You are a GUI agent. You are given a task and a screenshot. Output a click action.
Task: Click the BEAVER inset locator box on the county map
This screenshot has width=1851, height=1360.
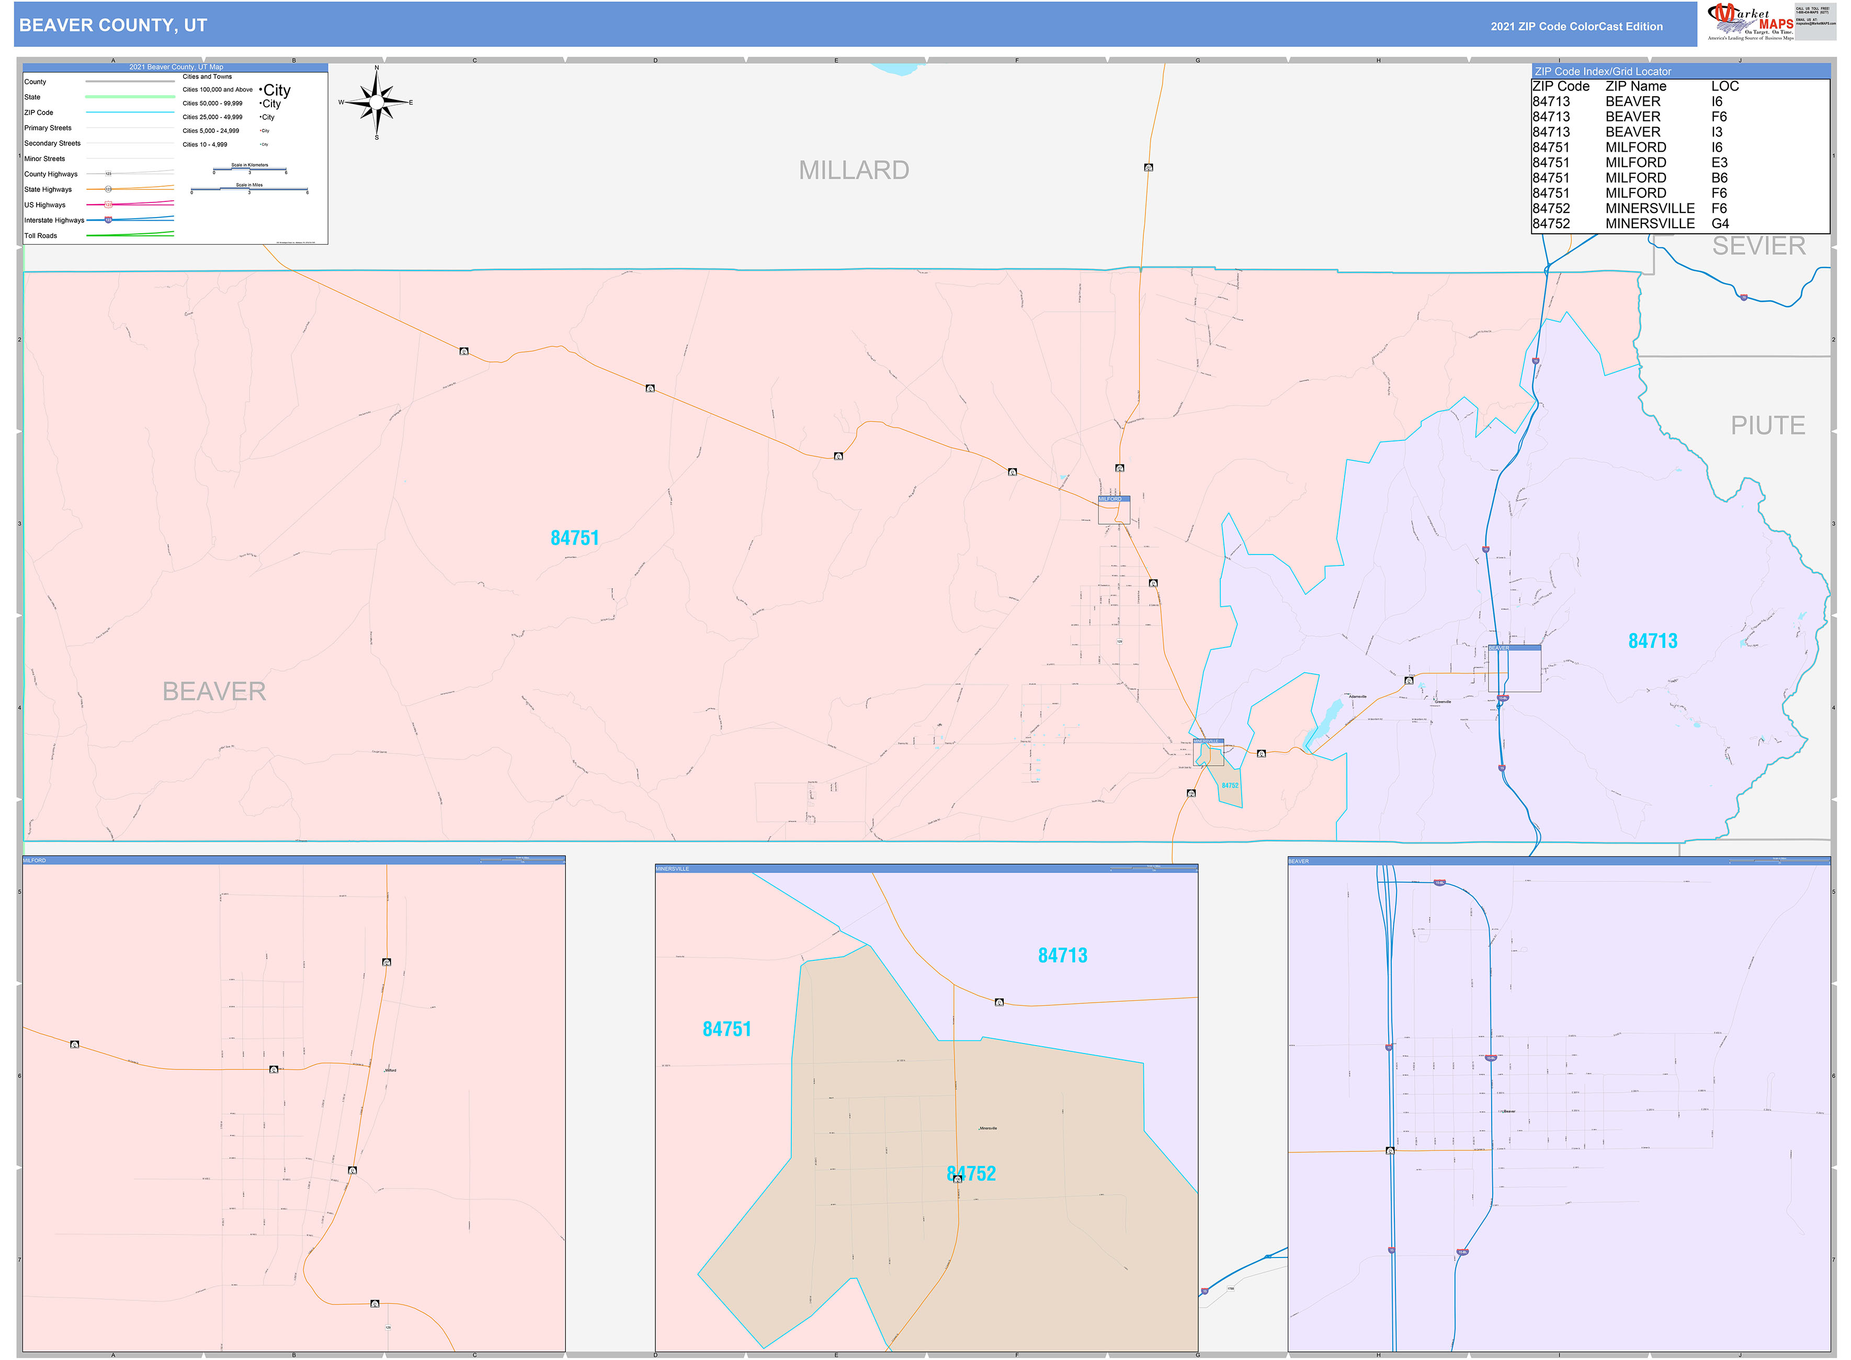[1514, 667]
